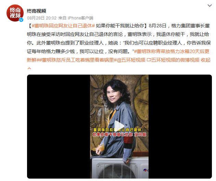The height and width of the screenshot is (181, 216).
Task: Open the 终南视频 profile avatar
Action: (15, 13)
